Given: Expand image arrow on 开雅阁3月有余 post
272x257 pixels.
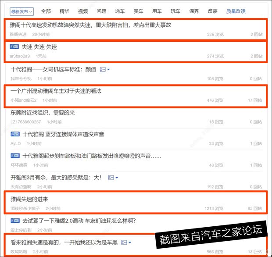Looking at the screenshot, I should tap(117, 178).
